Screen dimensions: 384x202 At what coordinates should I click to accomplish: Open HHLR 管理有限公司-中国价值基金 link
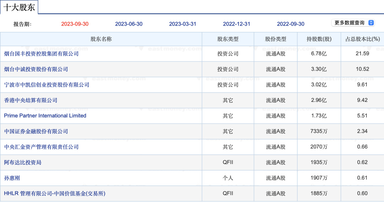click(55, 193)
